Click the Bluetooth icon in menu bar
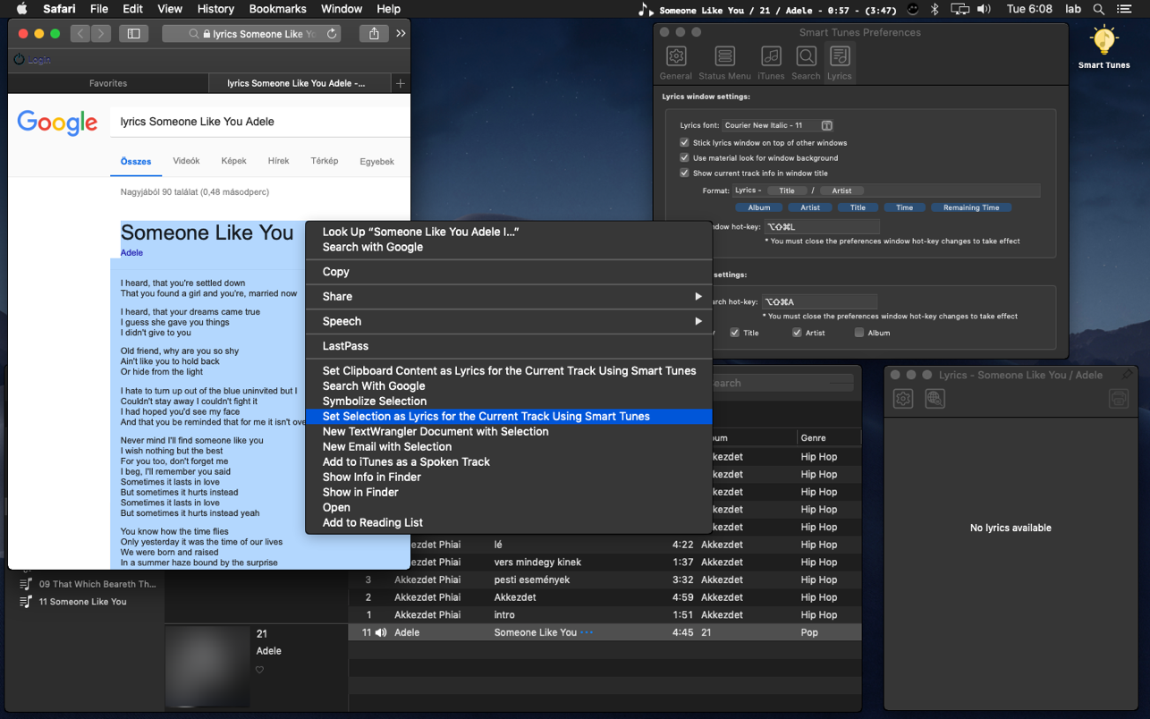The height and width of the screenshot is (719, 1150). [x=934, y=9]
